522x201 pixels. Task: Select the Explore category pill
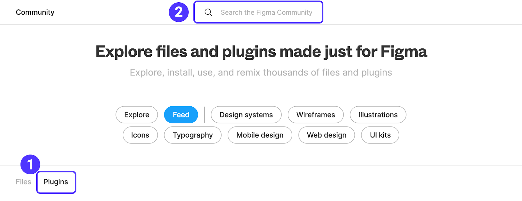(137, 115)
